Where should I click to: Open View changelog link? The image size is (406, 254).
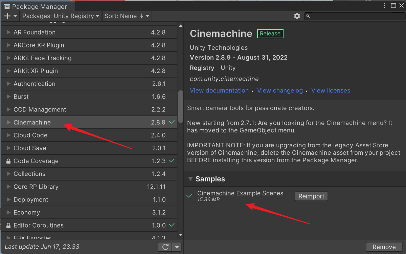pyautogui.click(x=280, y=90)
